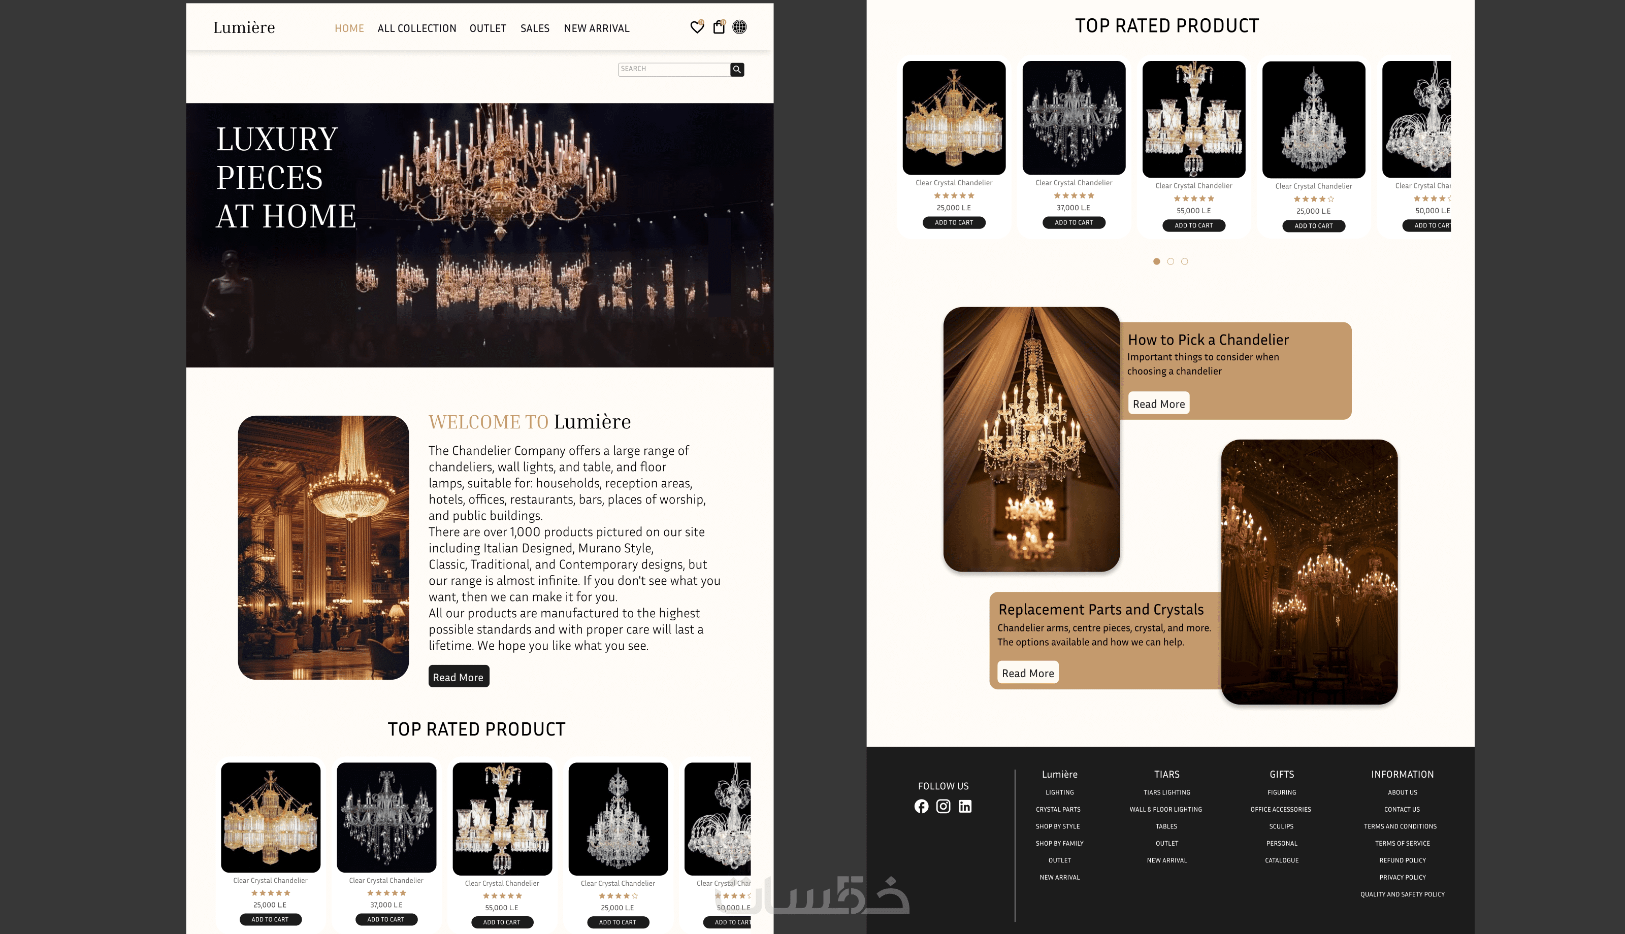The height and width of the screenshot is (934, 1625).
Task: Open the 55,000 L.E chandelier thumbnail
Action: [1194, 119]
